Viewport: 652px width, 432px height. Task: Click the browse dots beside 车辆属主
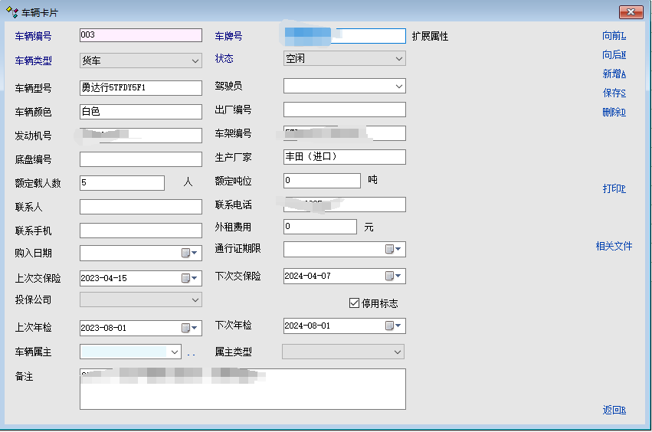click(191, 352)
